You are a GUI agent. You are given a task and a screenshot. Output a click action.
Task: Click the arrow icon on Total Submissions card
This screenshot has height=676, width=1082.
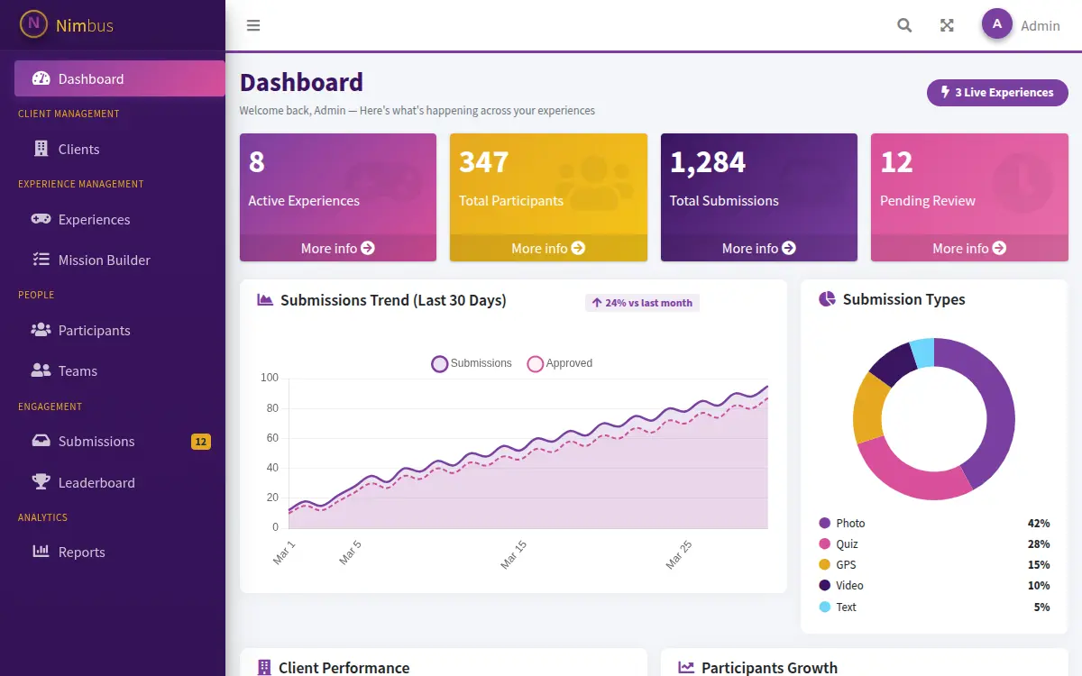pyautogui.click(x=789, y=248)
